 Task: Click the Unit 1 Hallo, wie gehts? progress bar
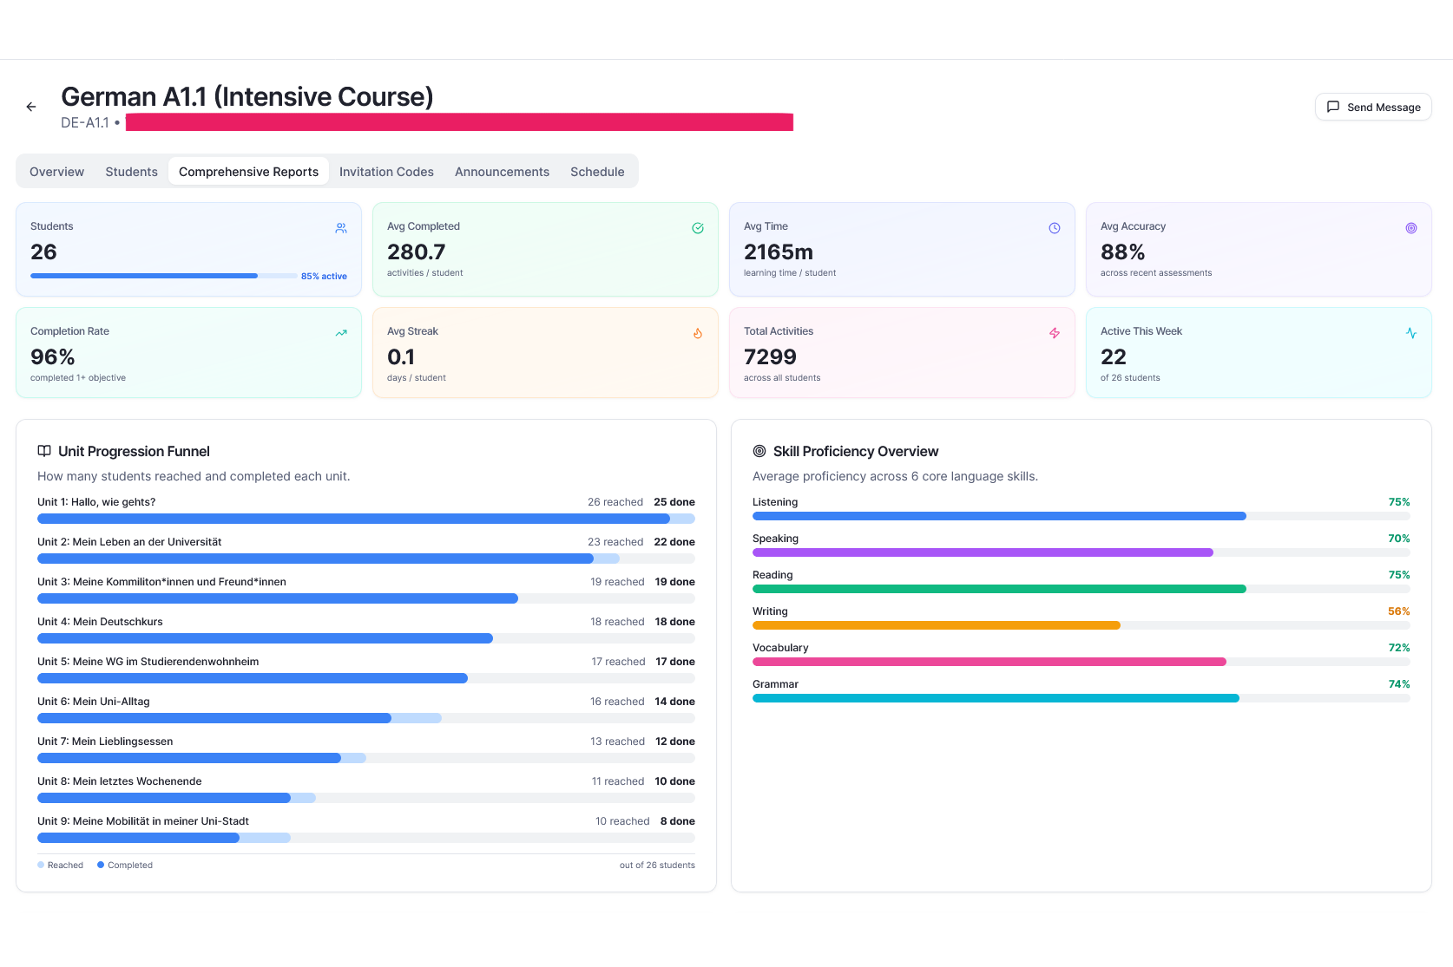[366, 519]
